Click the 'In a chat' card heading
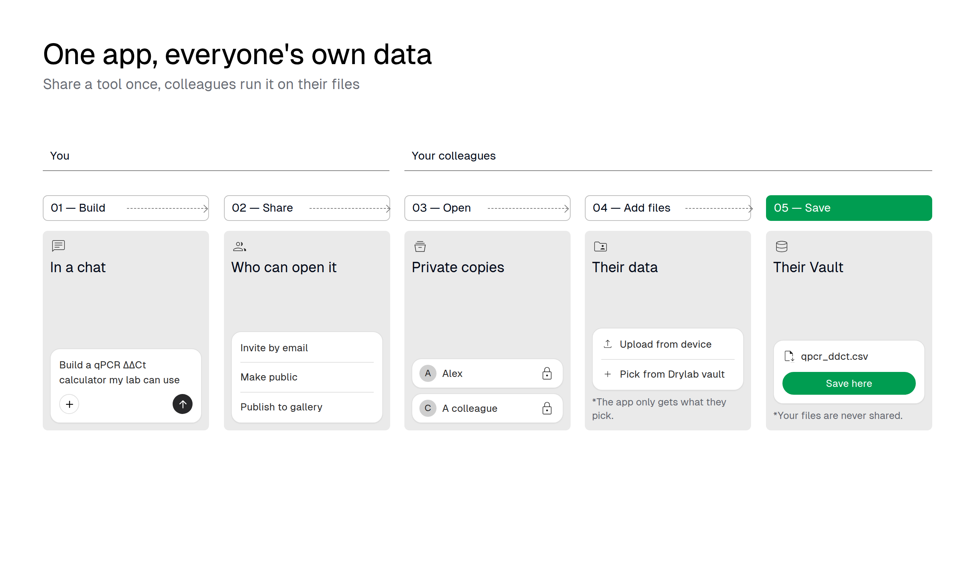 [78, 268]
